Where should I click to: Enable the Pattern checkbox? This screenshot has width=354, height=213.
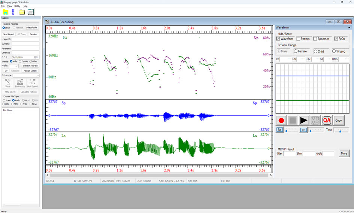298,39
